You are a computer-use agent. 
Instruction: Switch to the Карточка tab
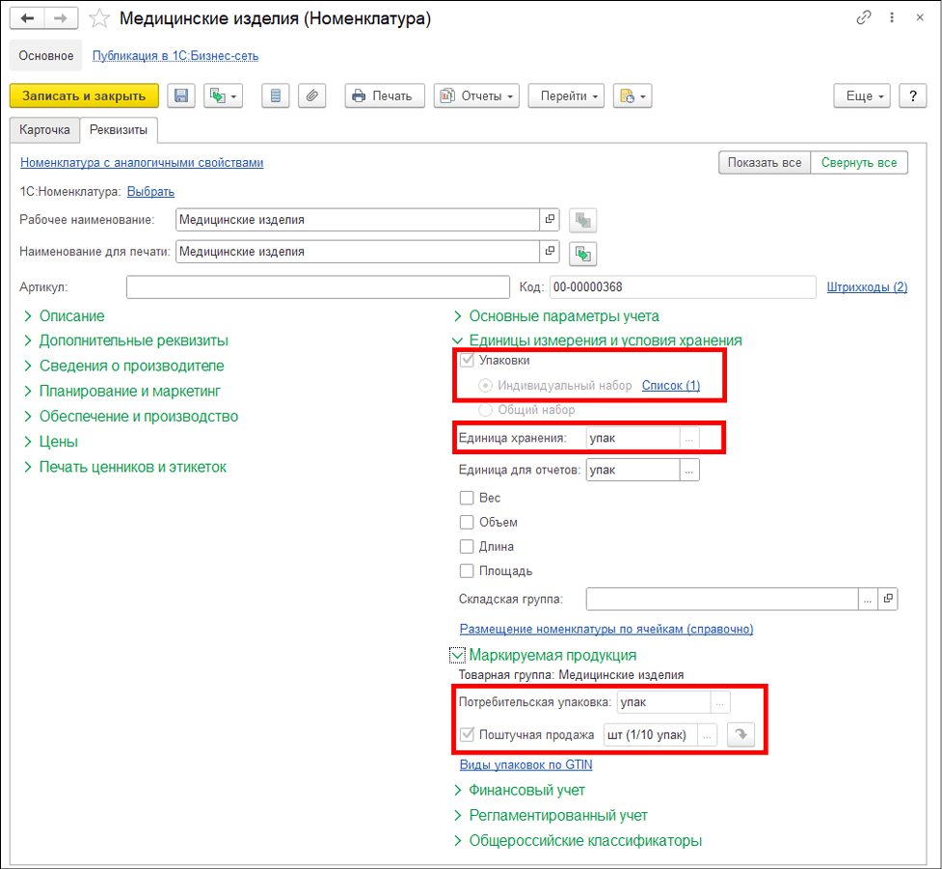click(x=44, y=129)
